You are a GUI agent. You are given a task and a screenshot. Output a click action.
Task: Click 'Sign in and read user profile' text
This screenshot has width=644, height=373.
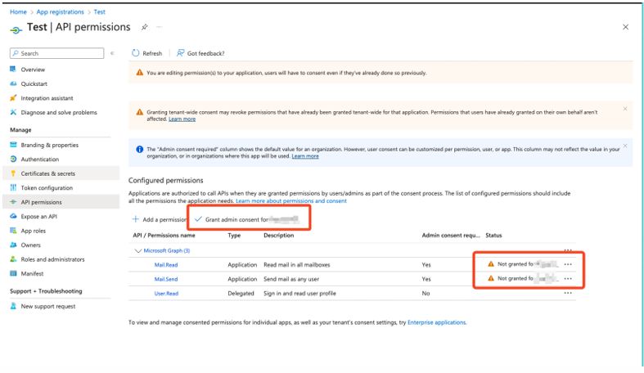click(x=299, y=294)
